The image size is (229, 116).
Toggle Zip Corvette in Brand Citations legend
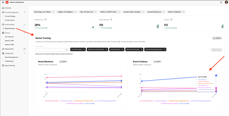click(x=184, y=103)
